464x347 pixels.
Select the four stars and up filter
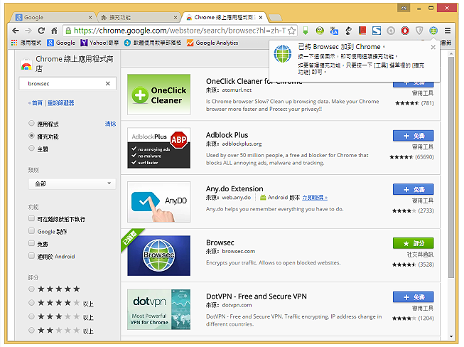(31, 303)
